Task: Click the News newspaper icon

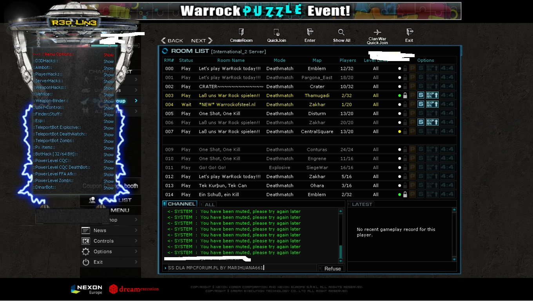Action: [86, 231]
